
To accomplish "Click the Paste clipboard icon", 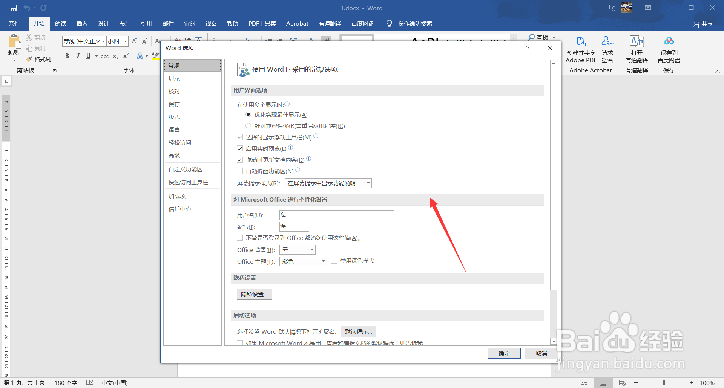I will [x=14, y=41].
